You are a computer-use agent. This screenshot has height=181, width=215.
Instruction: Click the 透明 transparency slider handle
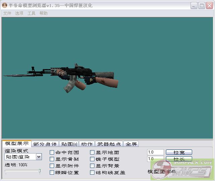[40, 171]
